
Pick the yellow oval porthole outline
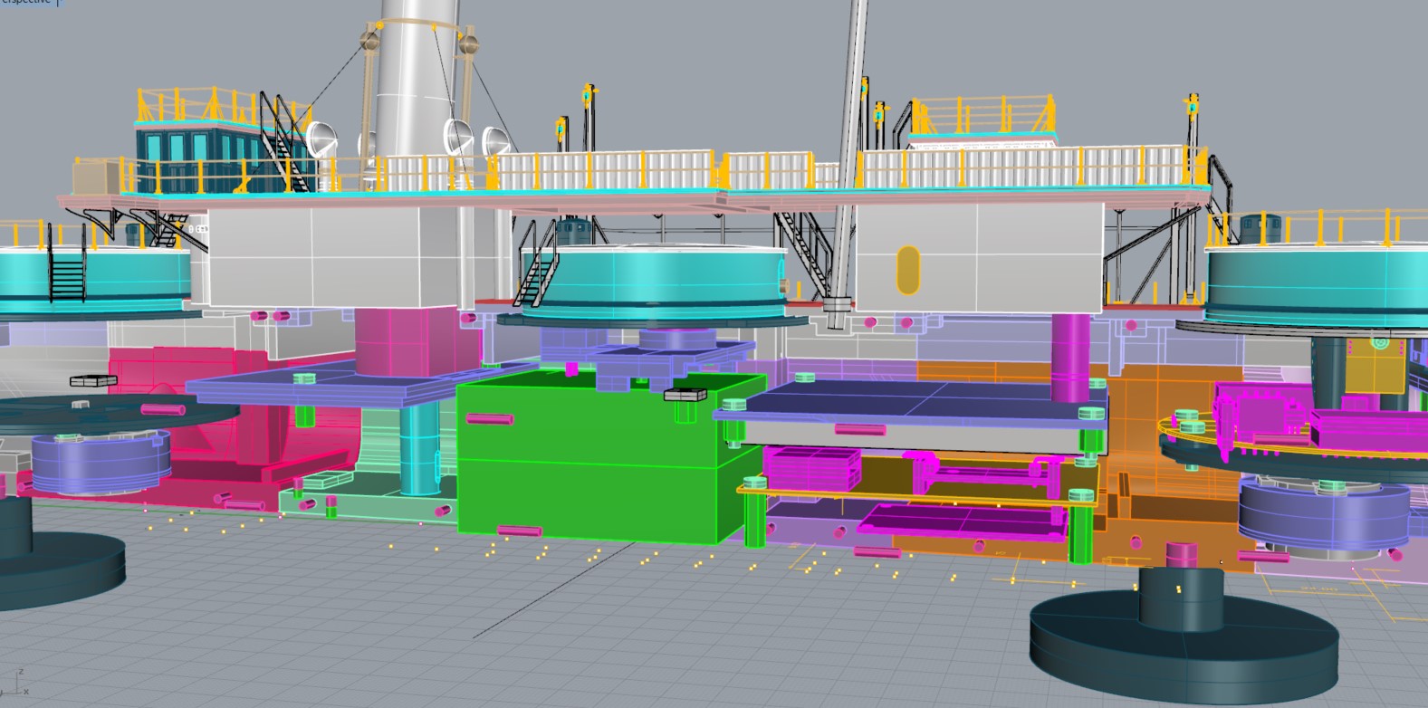(907, 270)
